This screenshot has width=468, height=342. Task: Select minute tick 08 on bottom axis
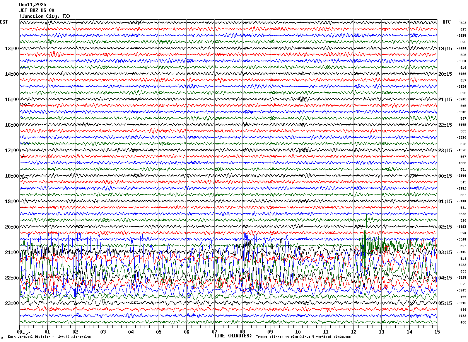click(243, 332)
